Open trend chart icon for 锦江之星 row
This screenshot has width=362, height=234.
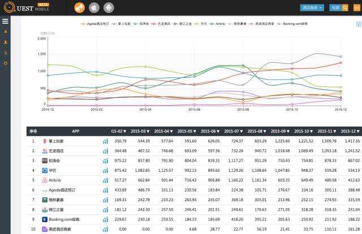[106, 210]
